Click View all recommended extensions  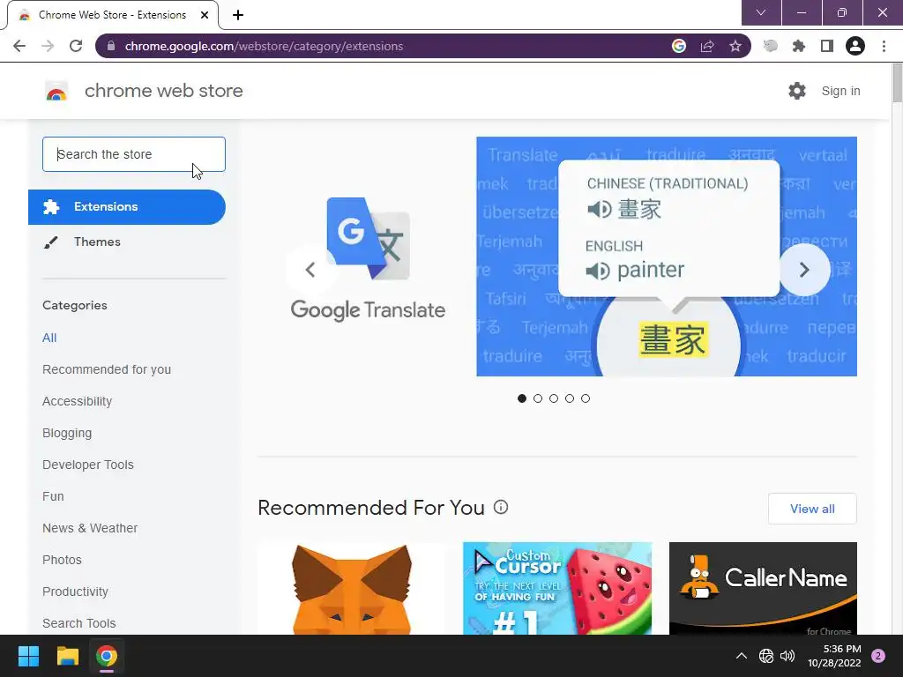[812, 509]
